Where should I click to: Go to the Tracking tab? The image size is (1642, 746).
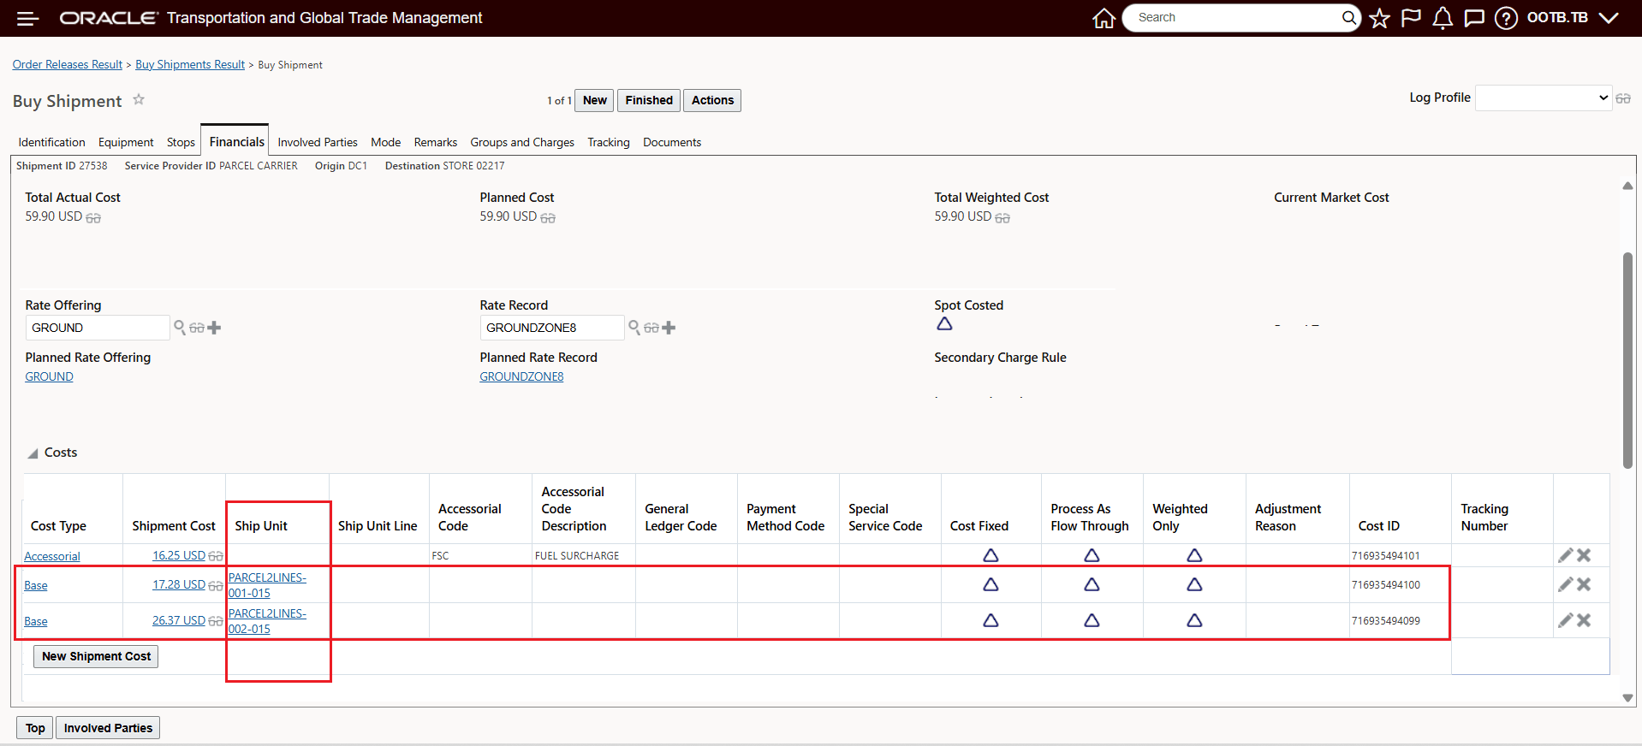609,142
